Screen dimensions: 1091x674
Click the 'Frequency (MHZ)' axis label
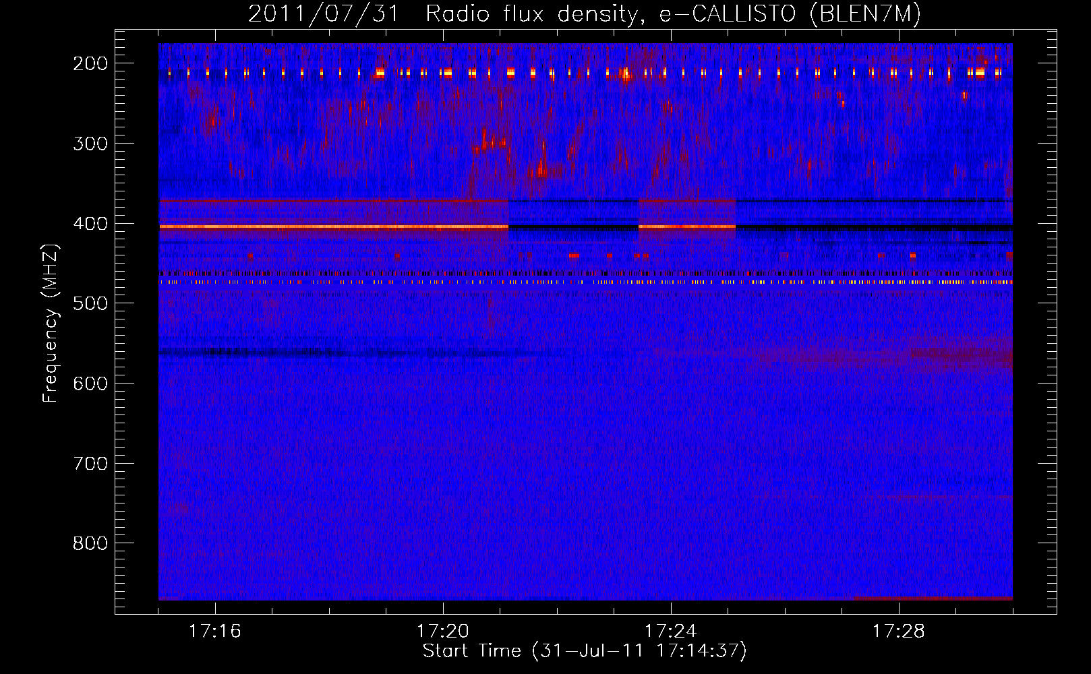pos(51,323)
